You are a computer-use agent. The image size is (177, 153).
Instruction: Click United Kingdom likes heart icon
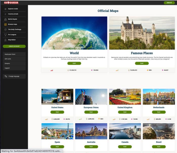132,119
